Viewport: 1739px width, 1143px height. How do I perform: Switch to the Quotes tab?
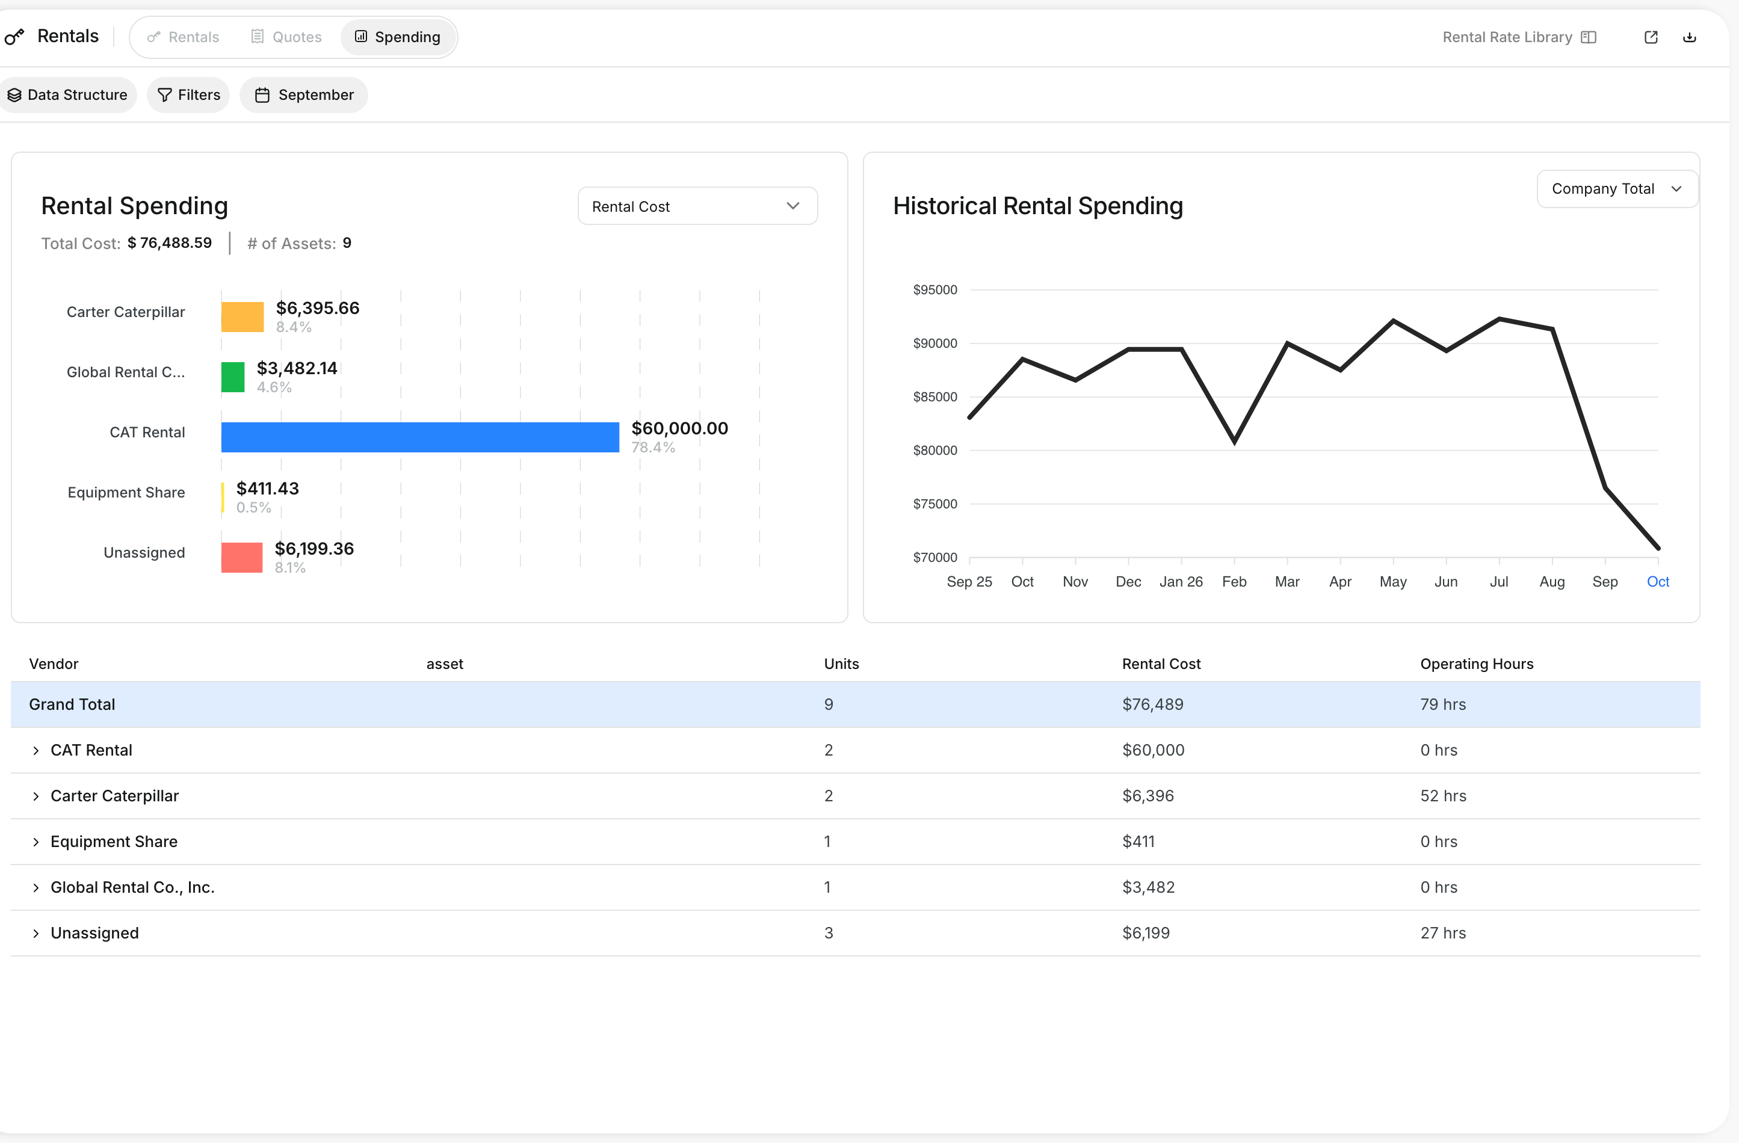point(286,37)
